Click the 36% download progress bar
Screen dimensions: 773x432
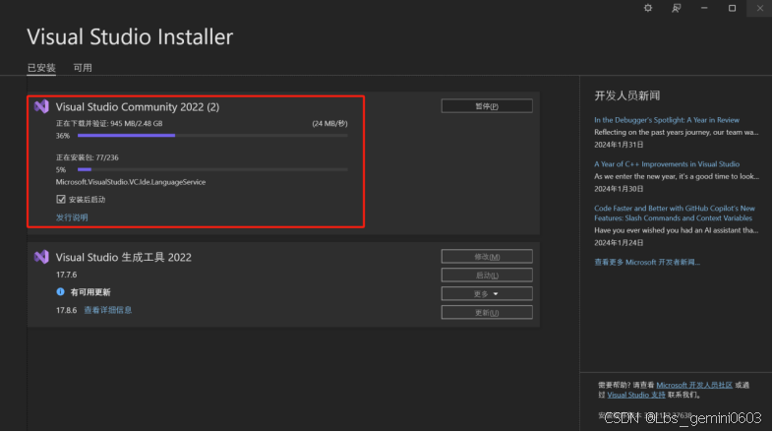212,135
